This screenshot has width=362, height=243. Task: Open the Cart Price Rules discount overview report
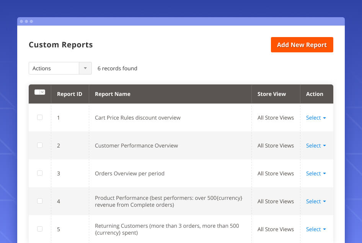(137, 118)
